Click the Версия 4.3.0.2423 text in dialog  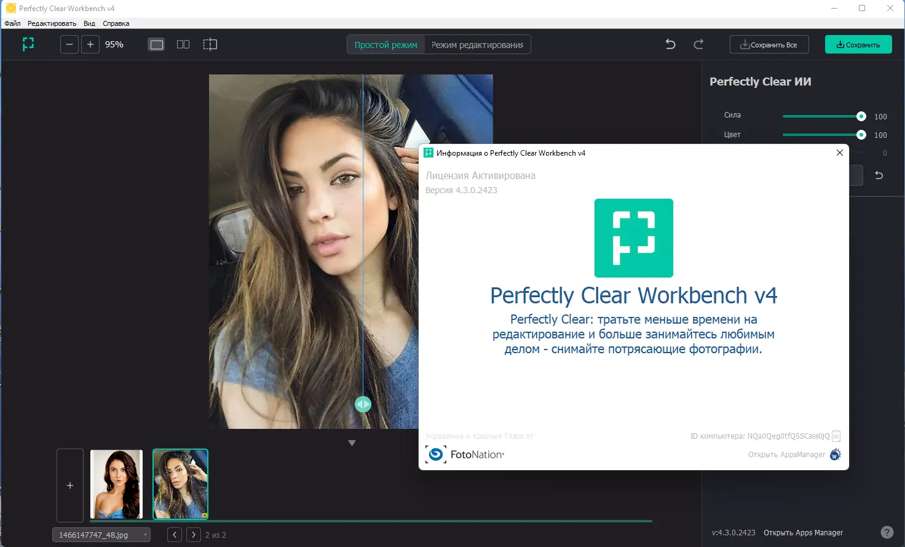(x=461, y=190)
